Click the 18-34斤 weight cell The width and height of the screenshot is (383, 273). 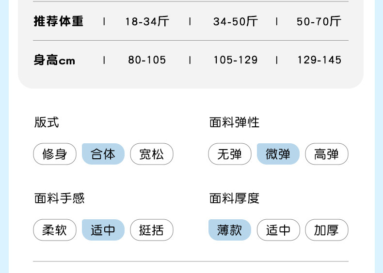click(147, 21)
